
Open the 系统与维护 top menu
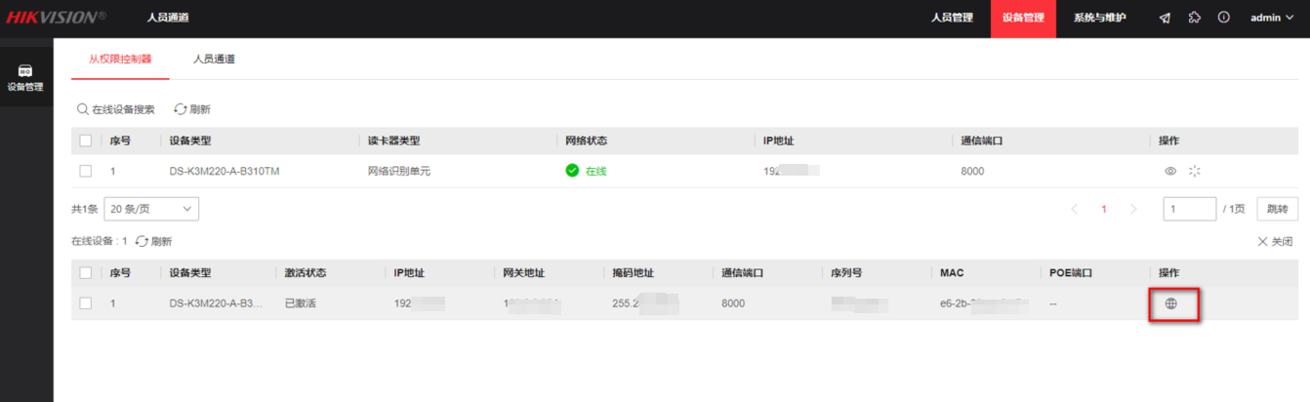pyautogui.click(x=1099, y=18)
